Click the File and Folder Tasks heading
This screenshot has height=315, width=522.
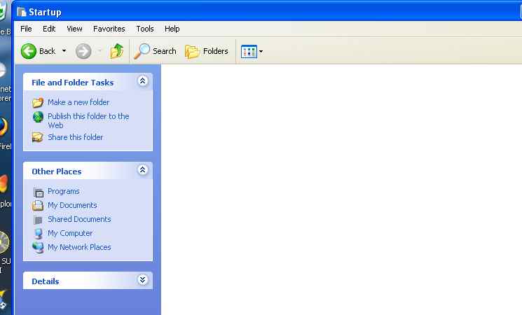click(x=73, y=83)
